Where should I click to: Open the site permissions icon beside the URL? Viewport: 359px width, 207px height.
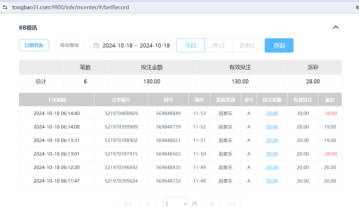click(x=5, y=7)
